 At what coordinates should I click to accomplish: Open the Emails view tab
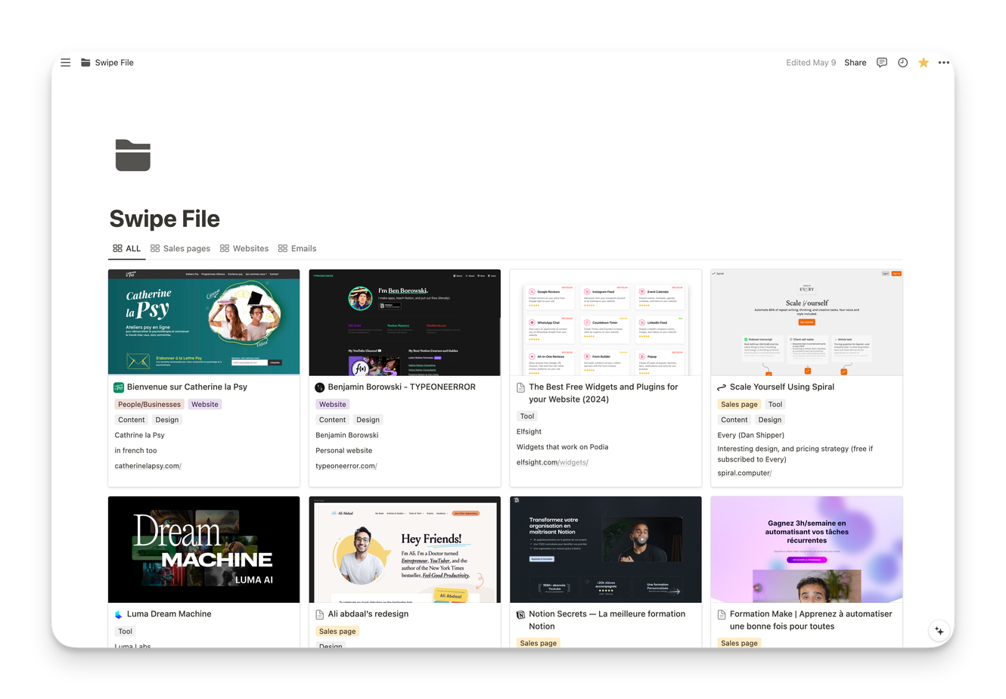tap(297, 248)
